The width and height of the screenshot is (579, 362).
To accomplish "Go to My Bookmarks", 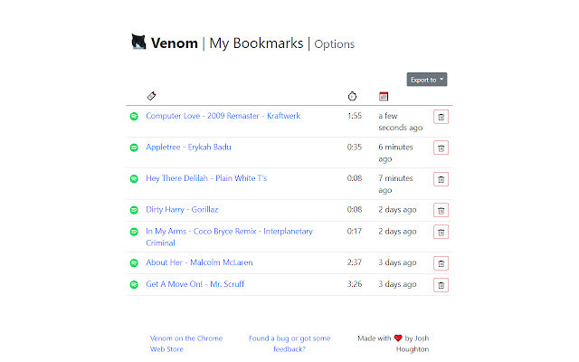I will tap(257, 43).
